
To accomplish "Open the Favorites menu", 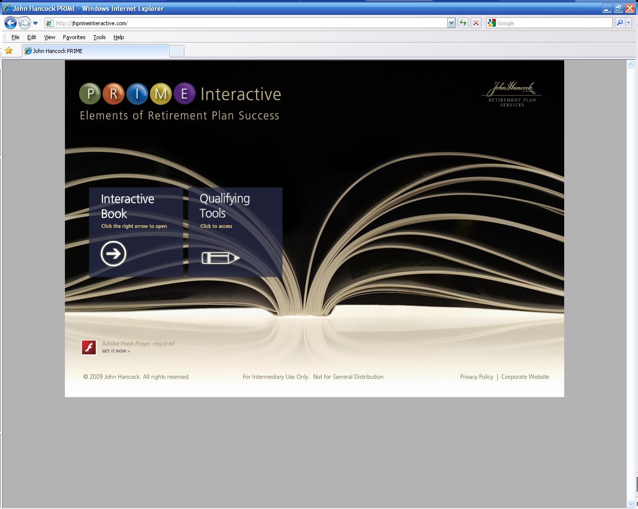I will tap(74, 37).
